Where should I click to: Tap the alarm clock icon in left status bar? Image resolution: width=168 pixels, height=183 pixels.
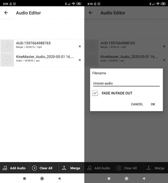pos(14,4)
